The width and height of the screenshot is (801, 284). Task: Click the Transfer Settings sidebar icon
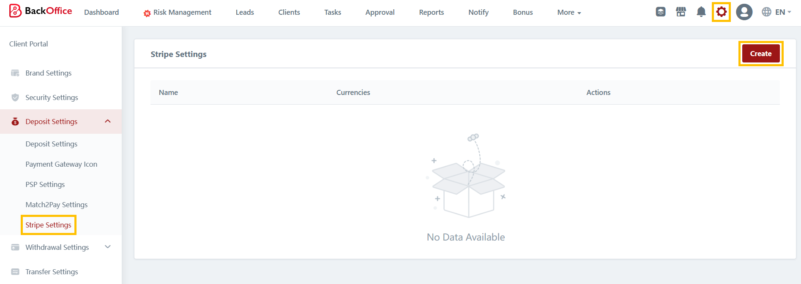pos(15,272)
